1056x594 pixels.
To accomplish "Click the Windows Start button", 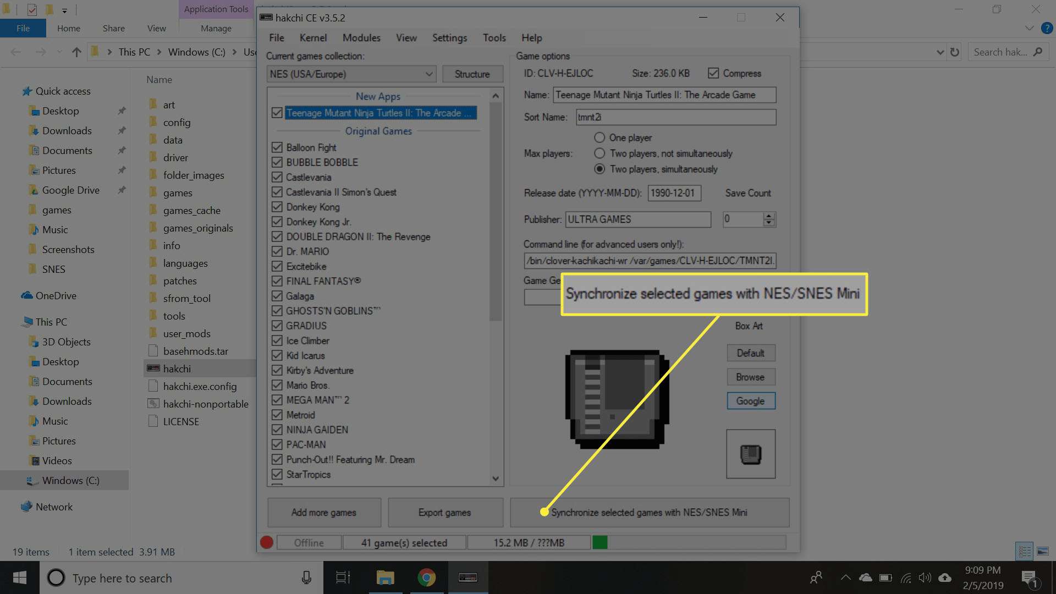I will click(x=20, y=577).
